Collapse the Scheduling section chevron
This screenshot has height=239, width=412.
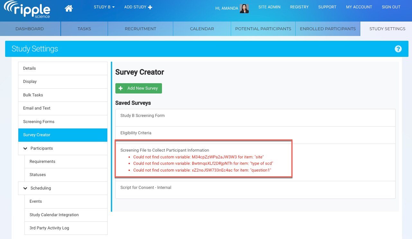point(25,188)
